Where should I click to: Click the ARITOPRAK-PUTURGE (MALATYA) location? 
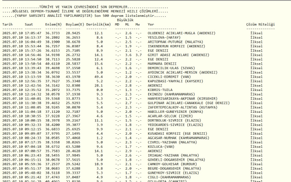176,41
